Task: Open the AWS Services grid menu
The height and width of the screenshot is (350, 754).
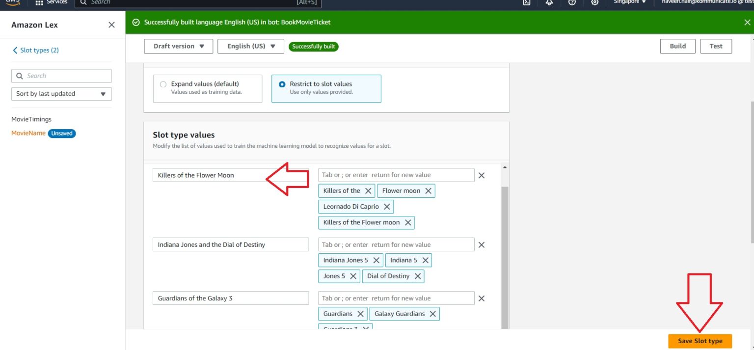Action: coord(40,2)
